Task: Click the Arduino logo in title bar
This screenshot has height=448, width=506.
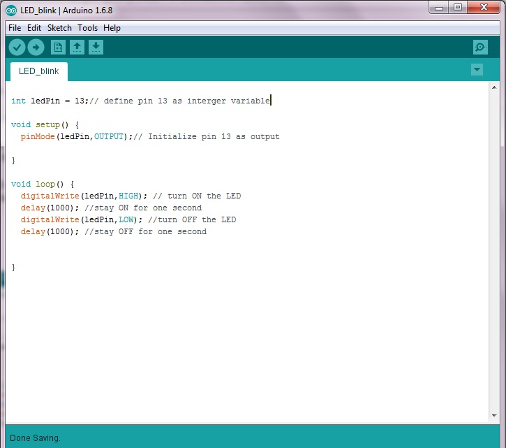Action: (11, 10)
